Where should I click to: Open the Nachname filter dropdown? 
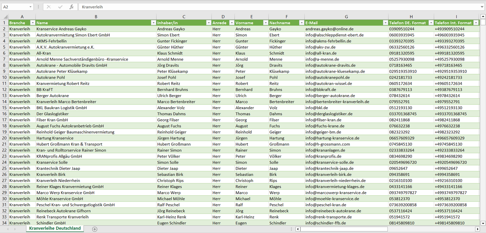click(301, 23)
